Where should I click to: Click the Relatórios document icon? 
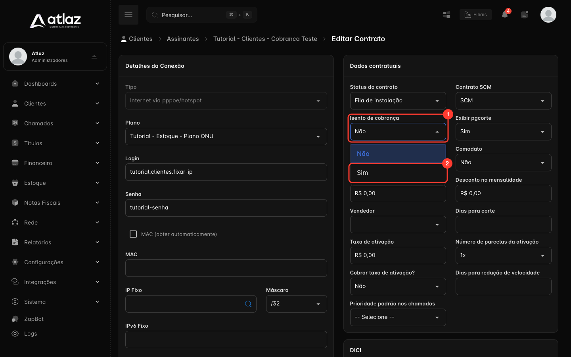click(x=15, y=242)
